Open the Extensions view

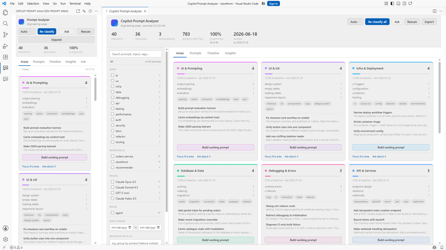pos(5,57)
